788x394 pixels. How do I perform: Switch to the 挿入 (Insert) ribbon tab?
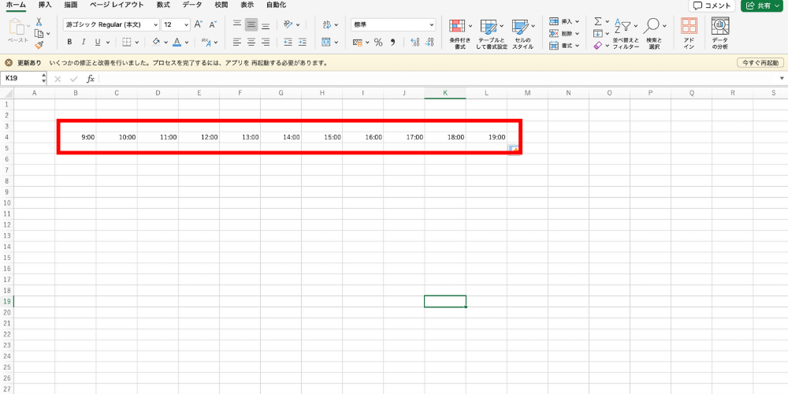45,5
